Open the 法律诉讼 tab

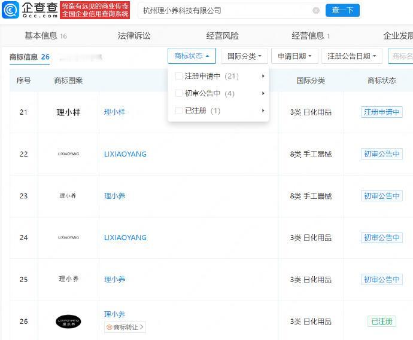(x=134, y=36)
